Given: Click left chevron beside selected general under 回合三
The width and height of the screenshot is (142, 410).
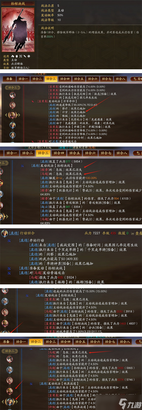Looking at the screenshot, I should point(6,115).
